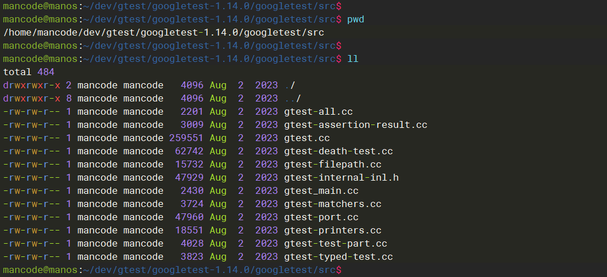Select the gtest-filepath.cc entry
Viewport: 607px width, 277px height.
pyautogui.click(x=333, y=165)
